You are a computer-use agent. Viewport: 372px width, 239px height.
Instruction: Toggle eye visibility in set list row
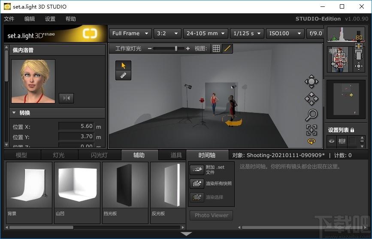click(332, 141)
